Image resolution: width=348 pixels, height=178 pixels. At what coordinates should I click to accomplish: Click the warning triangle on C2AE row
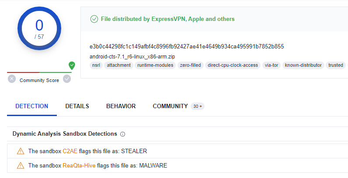click(21, 151)
